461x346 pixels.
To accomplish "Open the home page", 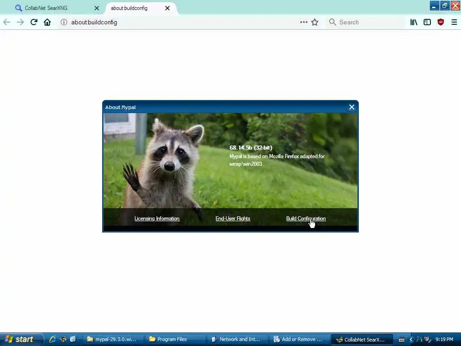I will pos(47,23).
